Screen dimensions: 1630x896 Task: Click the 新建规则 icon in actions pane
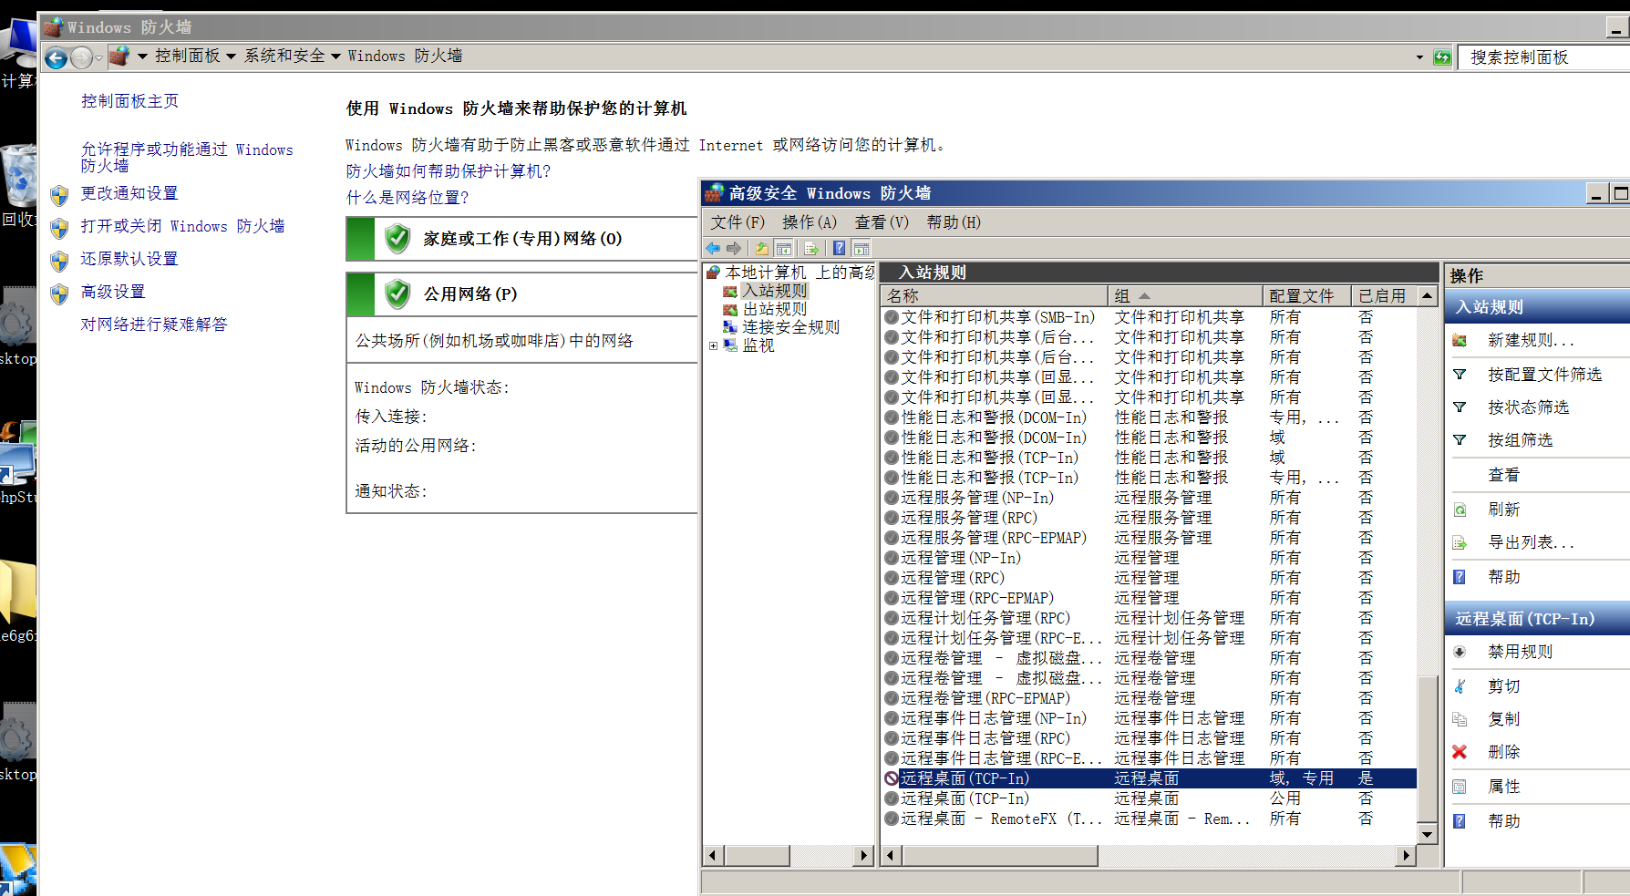[1460, 340]
